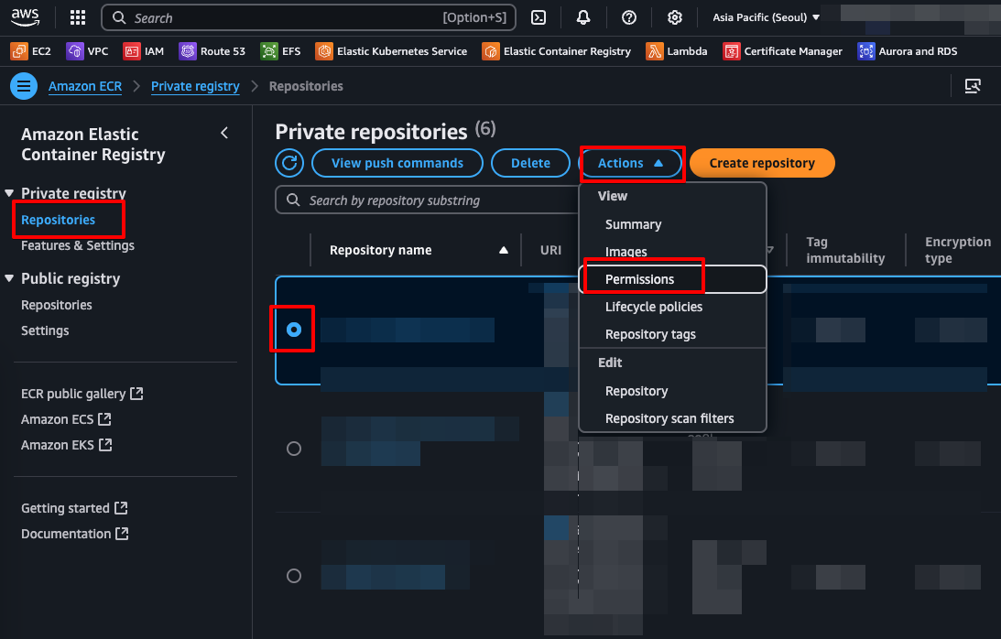Select the third repository radio button
This screenshot has width=1001, height=639.
[294, 576]
